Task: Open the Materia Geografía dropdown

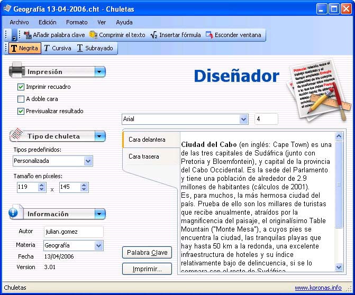Action: coord(98,245)
